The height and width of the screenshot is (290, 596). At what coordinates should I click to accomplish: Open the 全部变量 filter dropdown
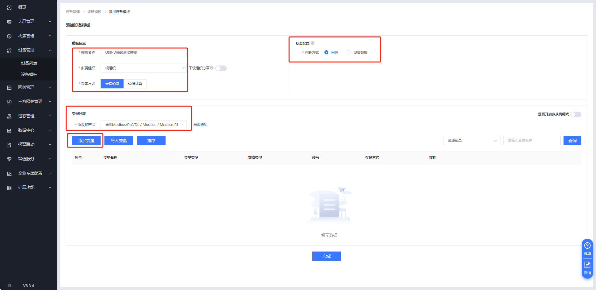click(x=472, y=140)
